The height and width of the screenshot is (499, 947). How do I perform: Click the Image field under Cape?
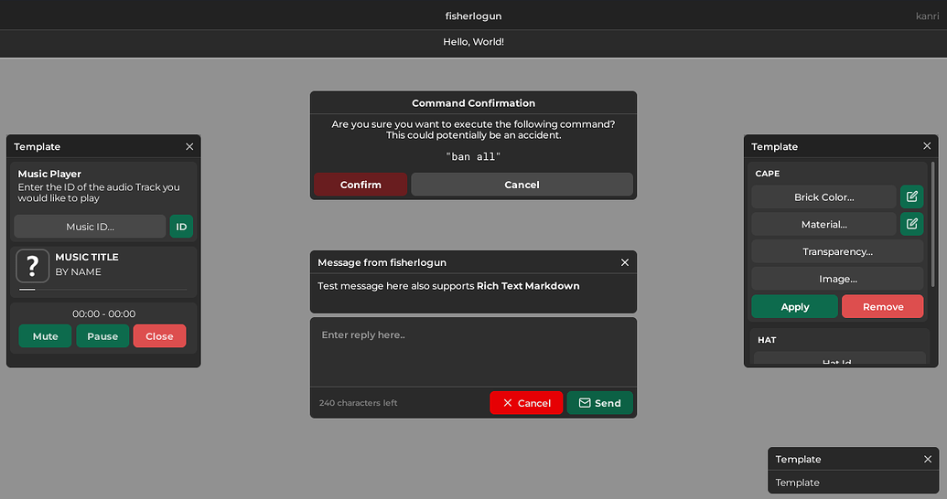pos(838,279)
